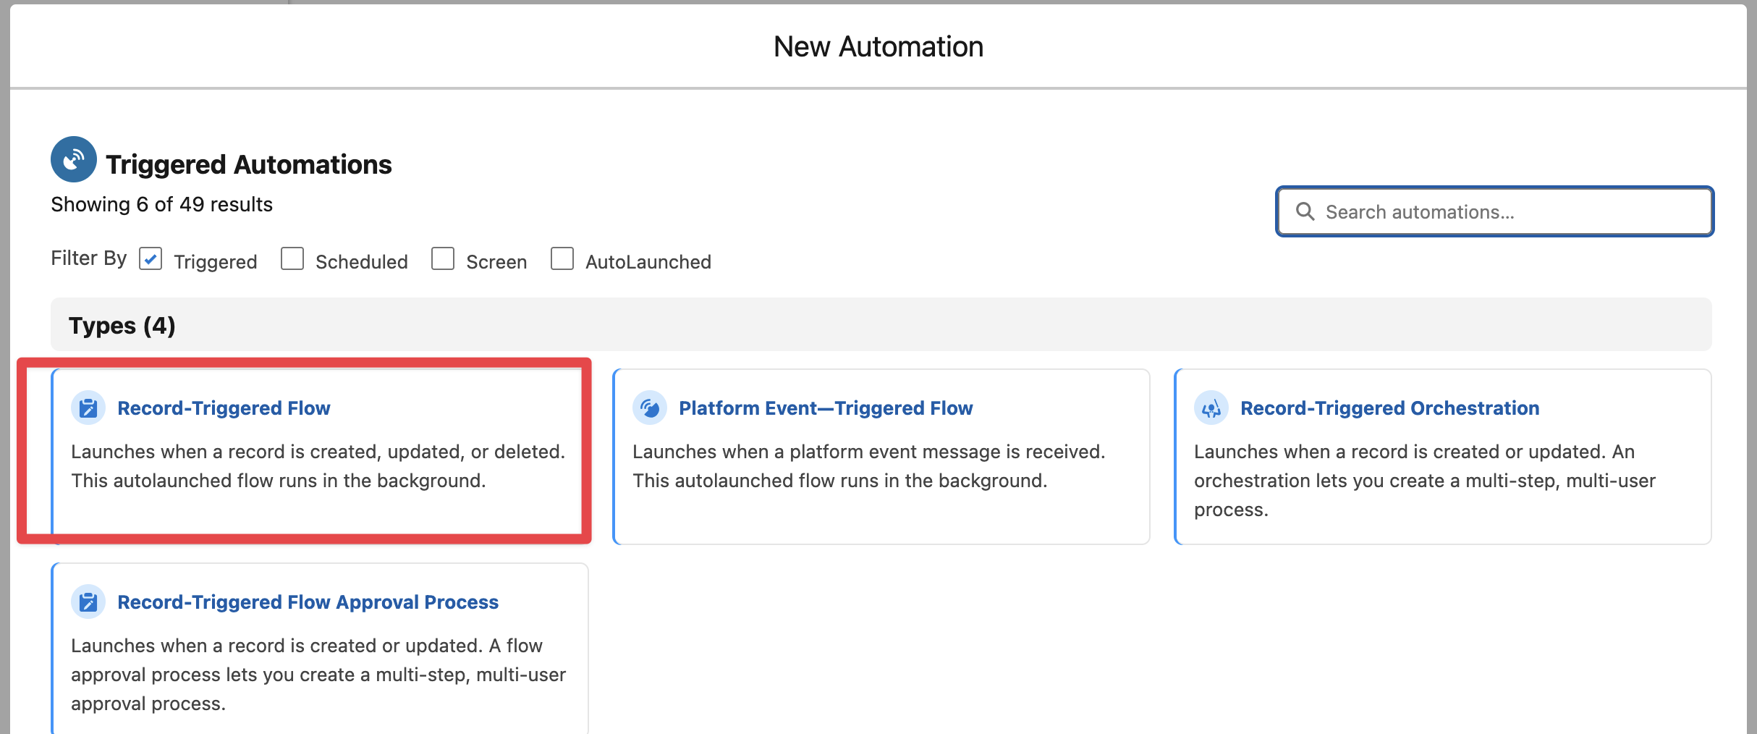Screen dimensions: 1757x734
Task: Choose the Record-Triggered Orchestration title link
Action: (x=1389, y=408)
